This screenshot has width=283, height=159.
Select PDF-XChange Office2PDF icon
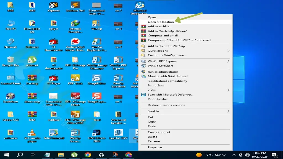point(75,118)
